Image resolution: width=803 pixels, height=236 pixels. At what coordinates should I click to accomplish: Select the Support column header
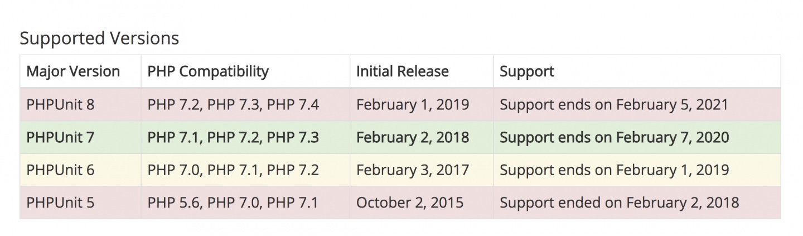527,71
